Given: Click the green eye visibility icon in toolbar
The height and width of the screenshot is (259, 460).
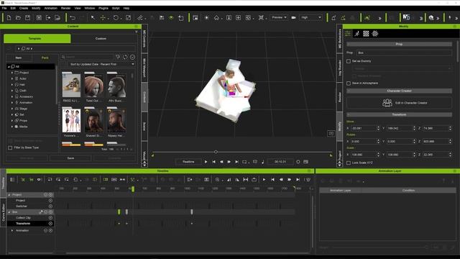Looking at the screenshot, I should [x=171, y=17].
